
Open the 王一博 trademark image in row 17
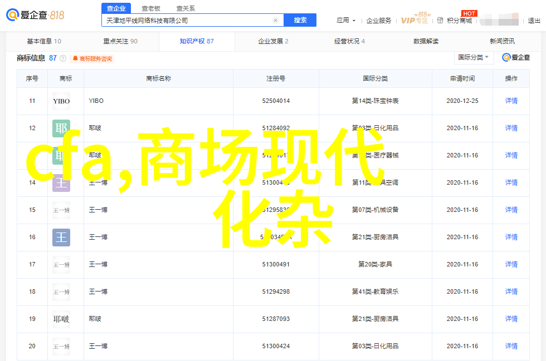61,265
